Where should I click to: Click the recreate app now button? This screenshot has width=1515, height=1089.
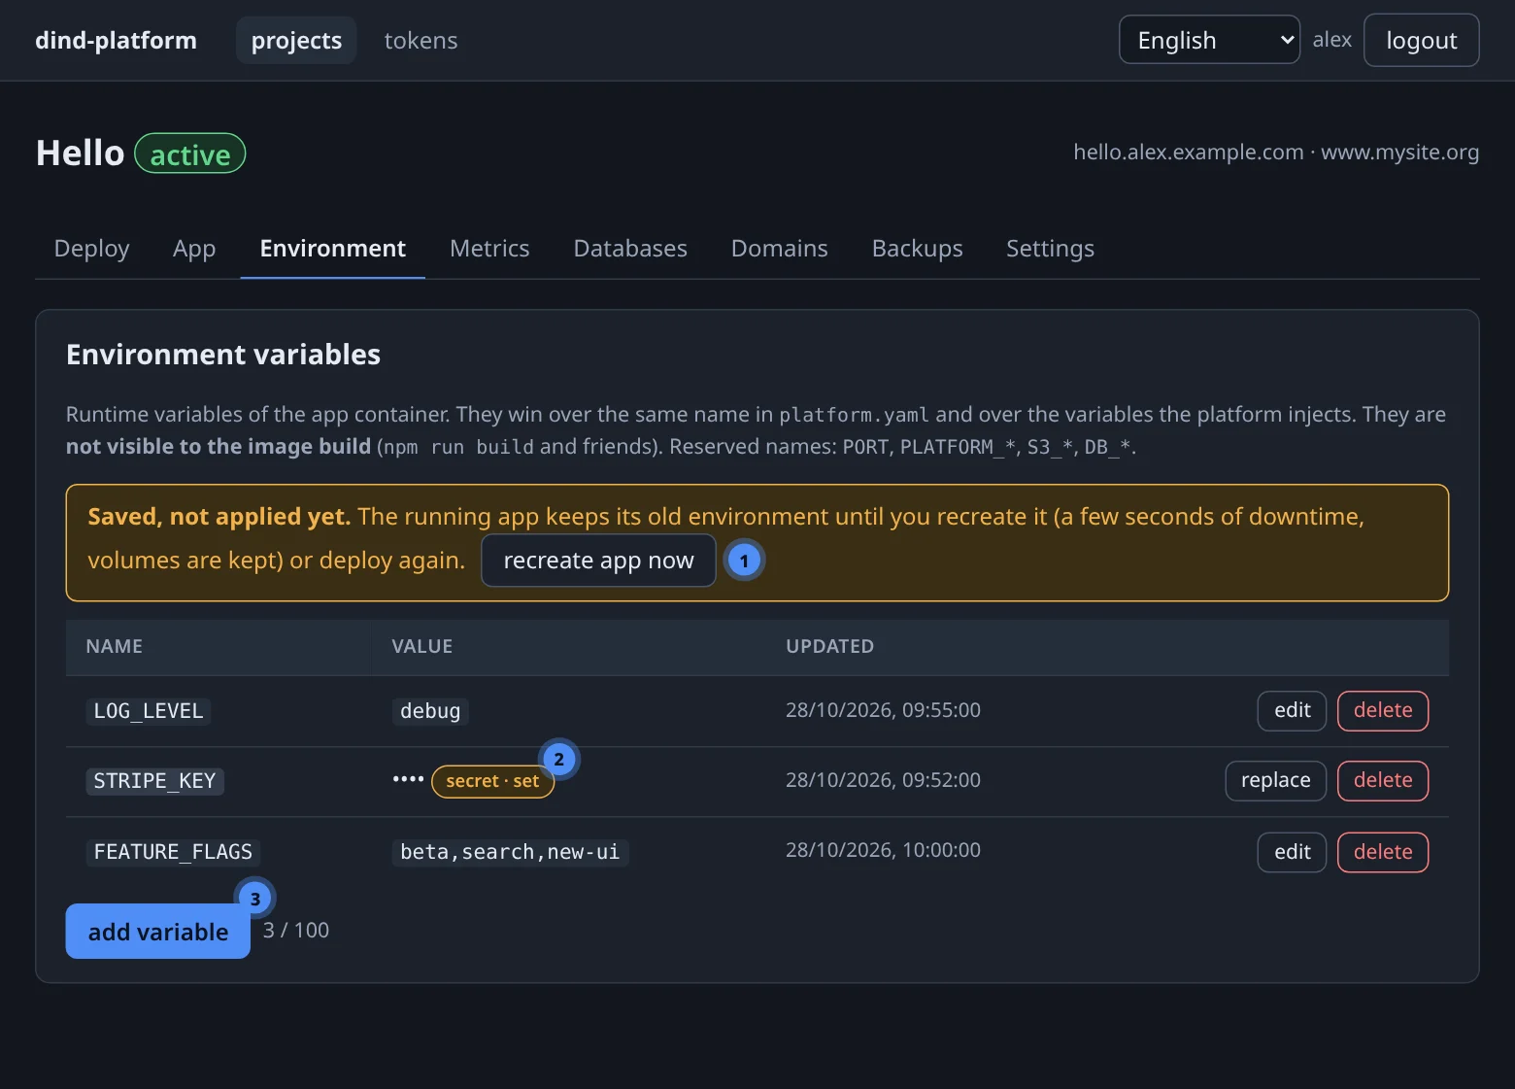[598, 561]
